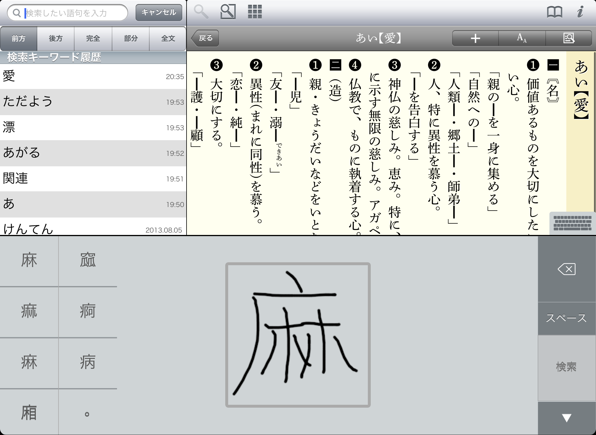
Task: Select 完全 exact match mode
Action: click(x=93, y=38)
